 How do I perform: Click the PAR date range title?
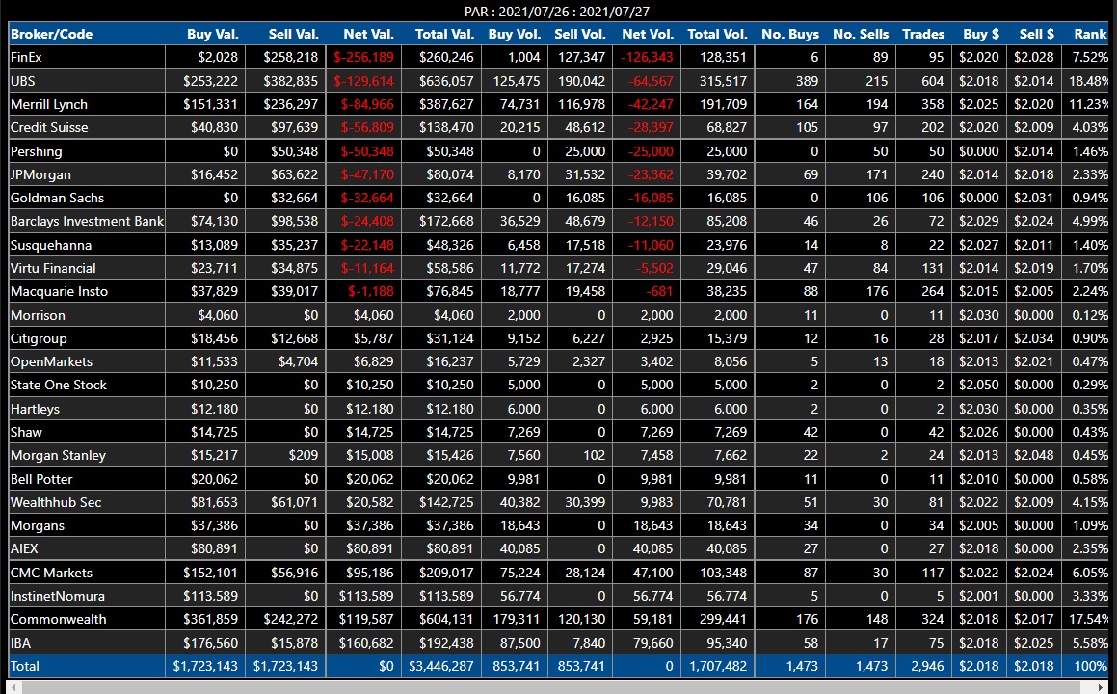point(557,12)
